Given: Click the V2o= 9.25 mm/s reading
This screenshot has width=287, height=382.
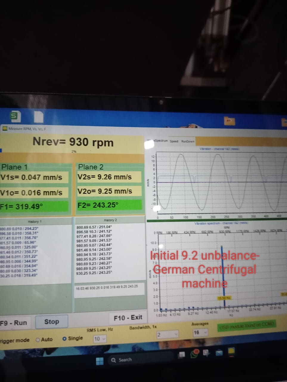Looking at the screenshot, I should pos(109,191).
